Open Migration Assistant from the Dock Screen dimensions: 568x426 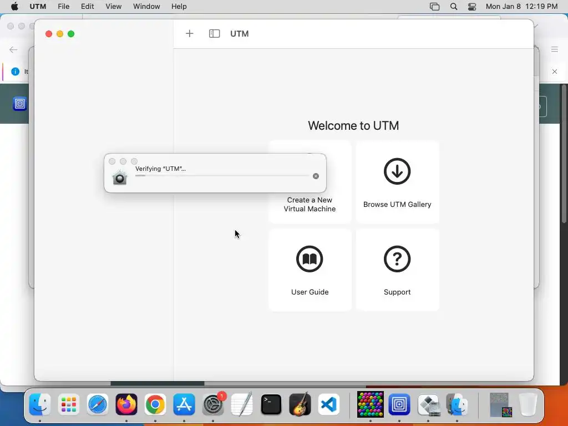pyautogui.click(x=457, y=404)
